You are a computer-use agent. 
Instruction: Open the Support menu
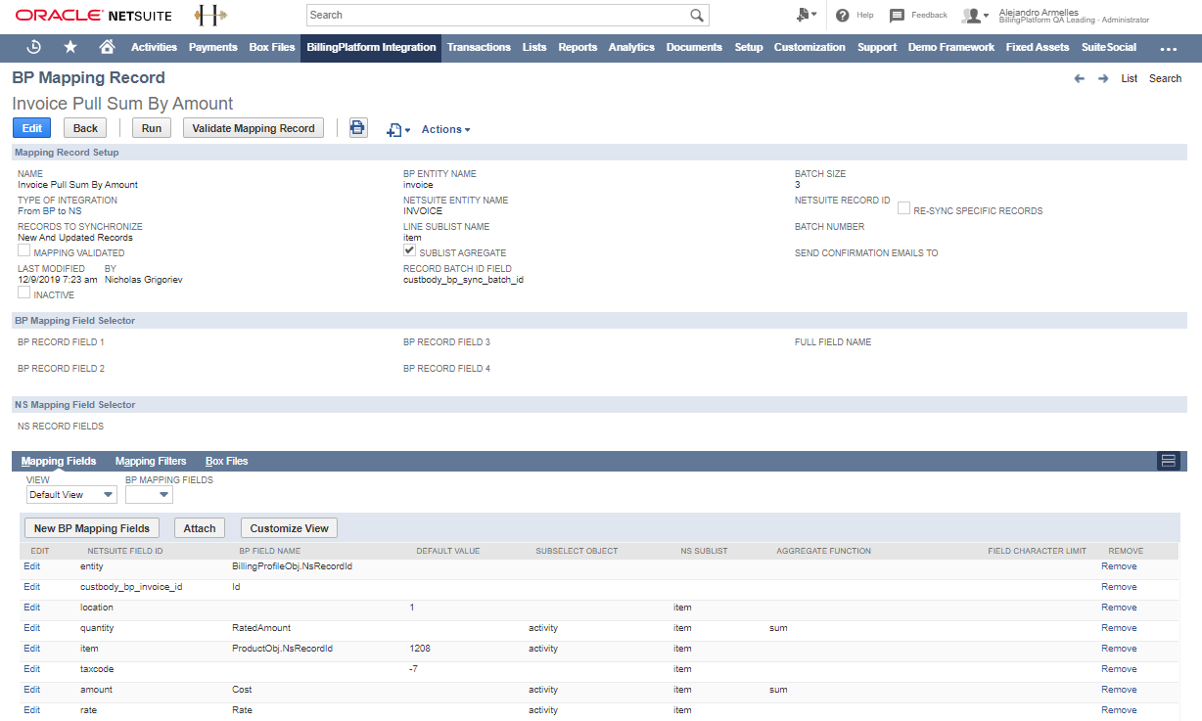(x=877, y=47)
